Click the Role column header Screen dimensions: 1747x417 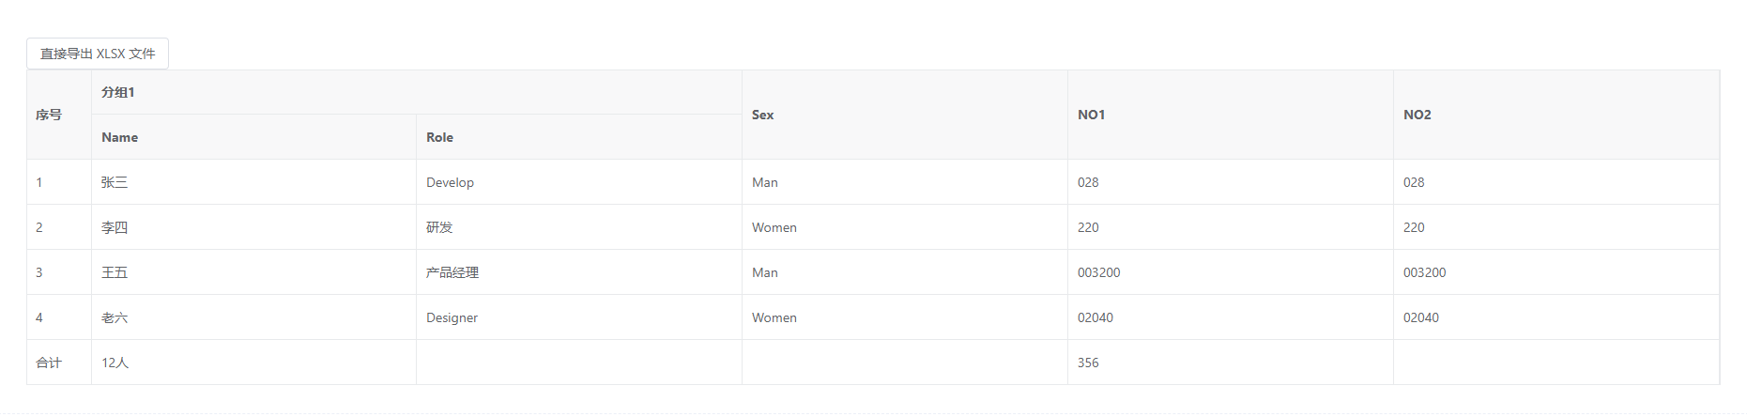click(x=439, y=137)
